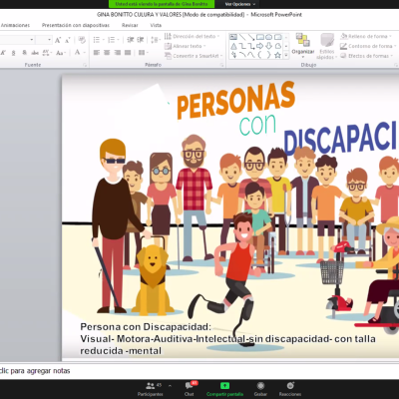
Task: Open Participantes panel in Zoom toolbar
Action: 151,389
